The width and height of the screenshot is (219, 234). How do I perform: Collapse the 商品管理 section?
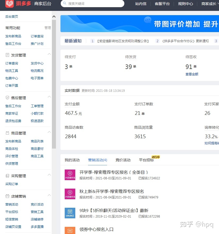click(x=49, y=132)
